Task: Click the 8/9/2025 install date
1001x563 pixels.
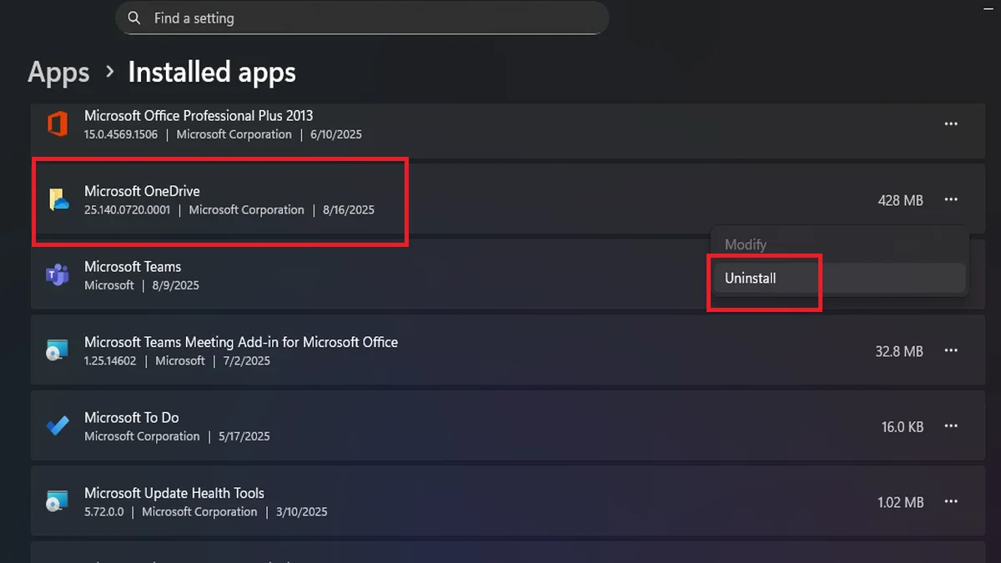Action: coord(176,285)
